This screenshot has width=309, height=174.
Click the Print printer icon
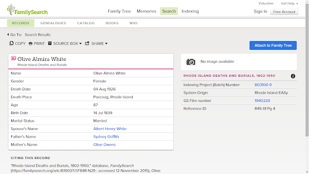[x=30, y=43]
